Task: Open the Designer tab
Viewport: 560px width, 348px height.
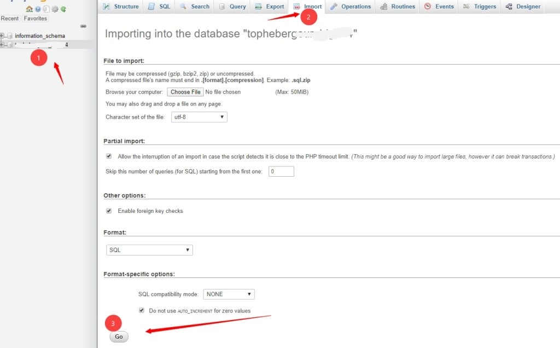Action: (523, 7)
